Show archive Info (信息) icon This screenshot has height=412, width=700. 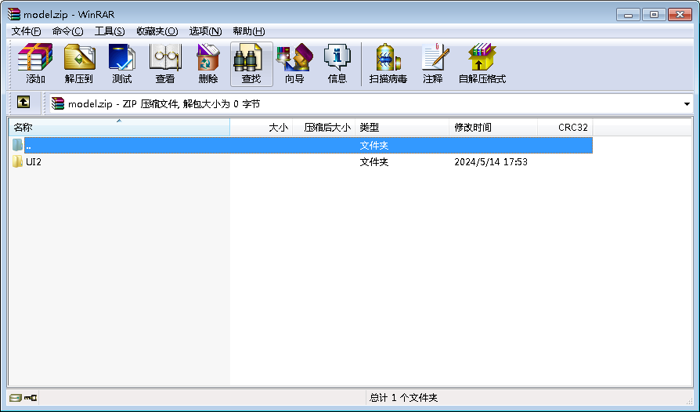[x=337, y=64]
